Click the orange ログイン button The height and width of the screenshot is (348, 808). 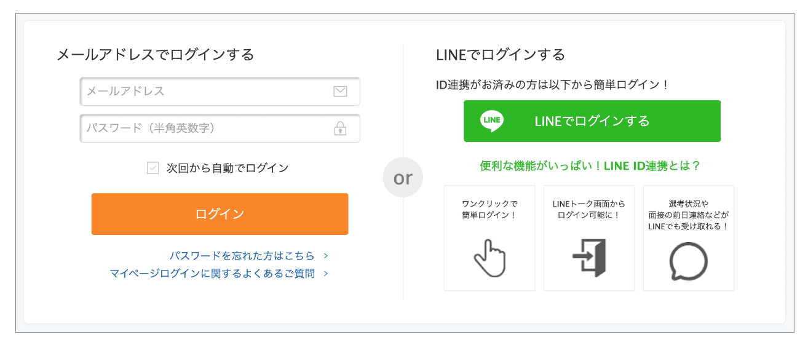pyautogui.click(x=220, y=214)
